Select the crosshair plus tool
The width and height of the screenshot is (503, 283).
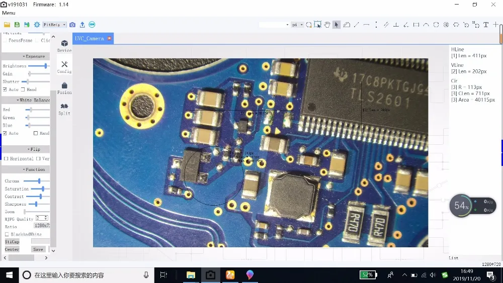(x=496, y=24)
